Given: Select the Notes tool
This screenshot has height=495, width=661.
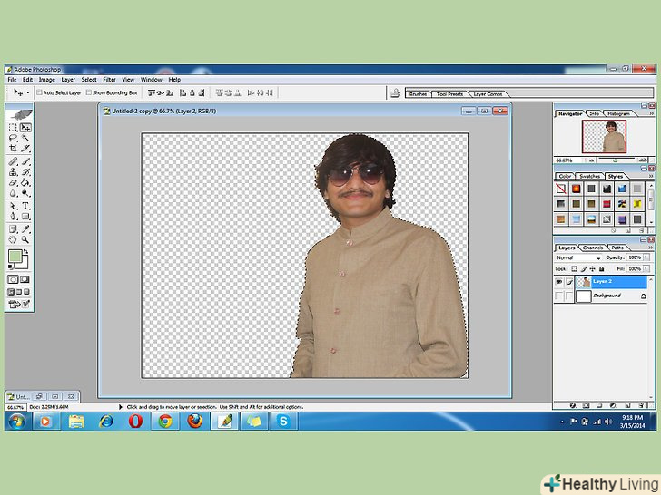Looking at the screenshot, I should (x=13, y=229).
